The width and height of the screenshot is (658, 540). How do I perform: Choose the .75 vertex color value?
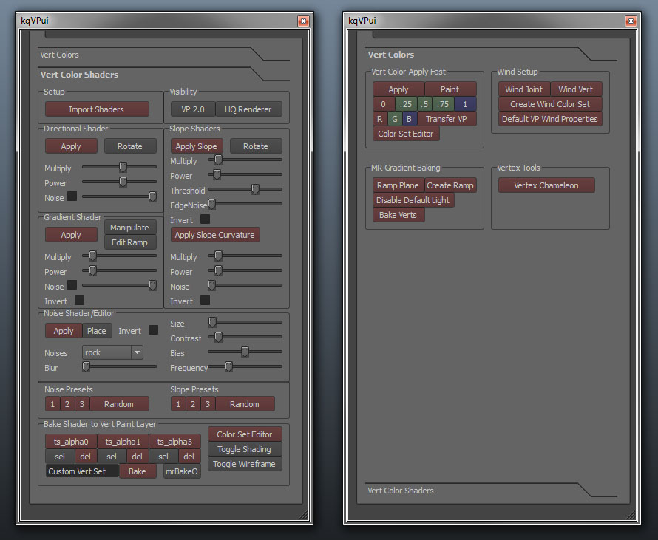pos(442,104)
